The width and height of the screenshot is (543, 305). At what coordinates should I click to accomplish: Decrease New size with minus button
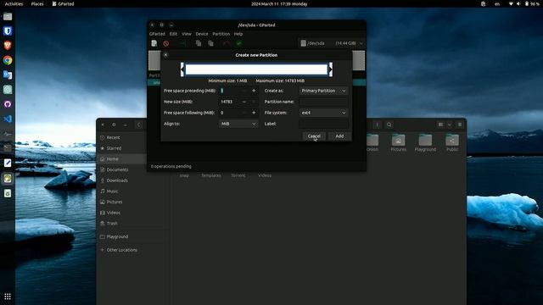(x=244, y=102)
